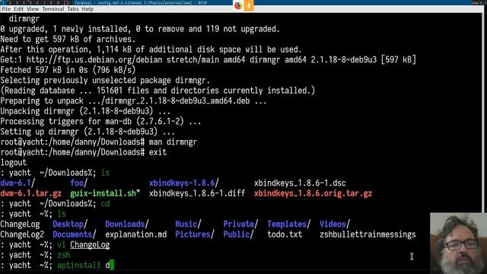Click the 'Unpacking dirmngr (2.1.18-8~deb9u3)' line
The width and height of the screenshot is (487, 274).
click(85, 111)
